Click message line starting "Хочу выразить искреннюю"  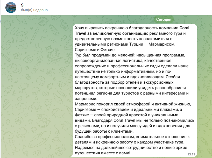tap(132, 28)
